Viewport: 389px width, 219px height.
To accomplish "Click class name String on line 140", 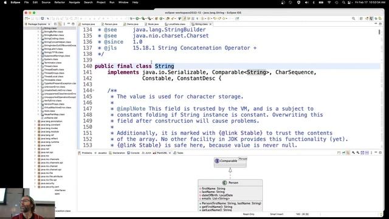I will tap(165, 66).
